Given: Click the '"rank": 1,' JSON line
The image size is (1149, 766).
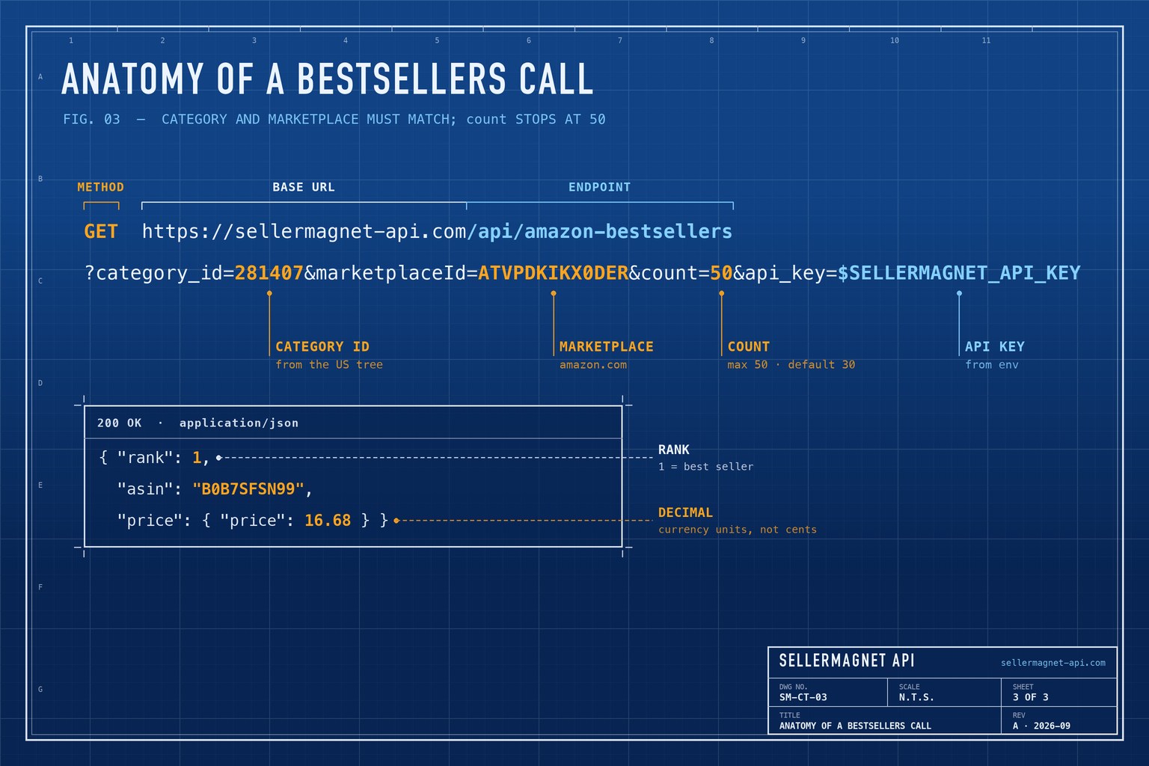Looking at the screenshot, I should (154, 457).
